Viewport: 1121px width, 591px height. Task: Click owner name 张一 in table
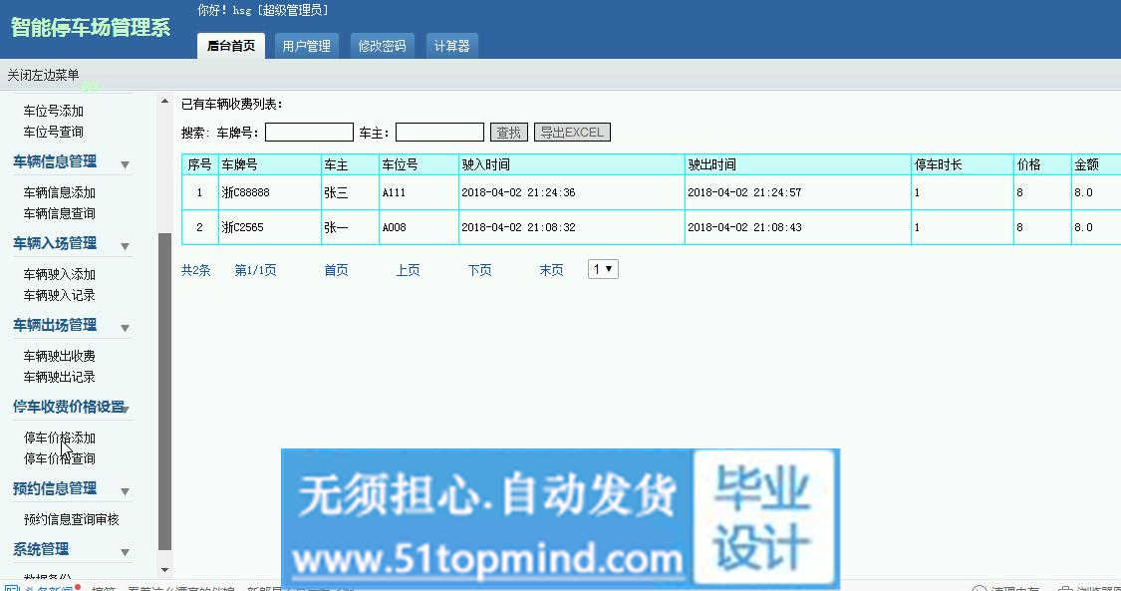(336, 227)
